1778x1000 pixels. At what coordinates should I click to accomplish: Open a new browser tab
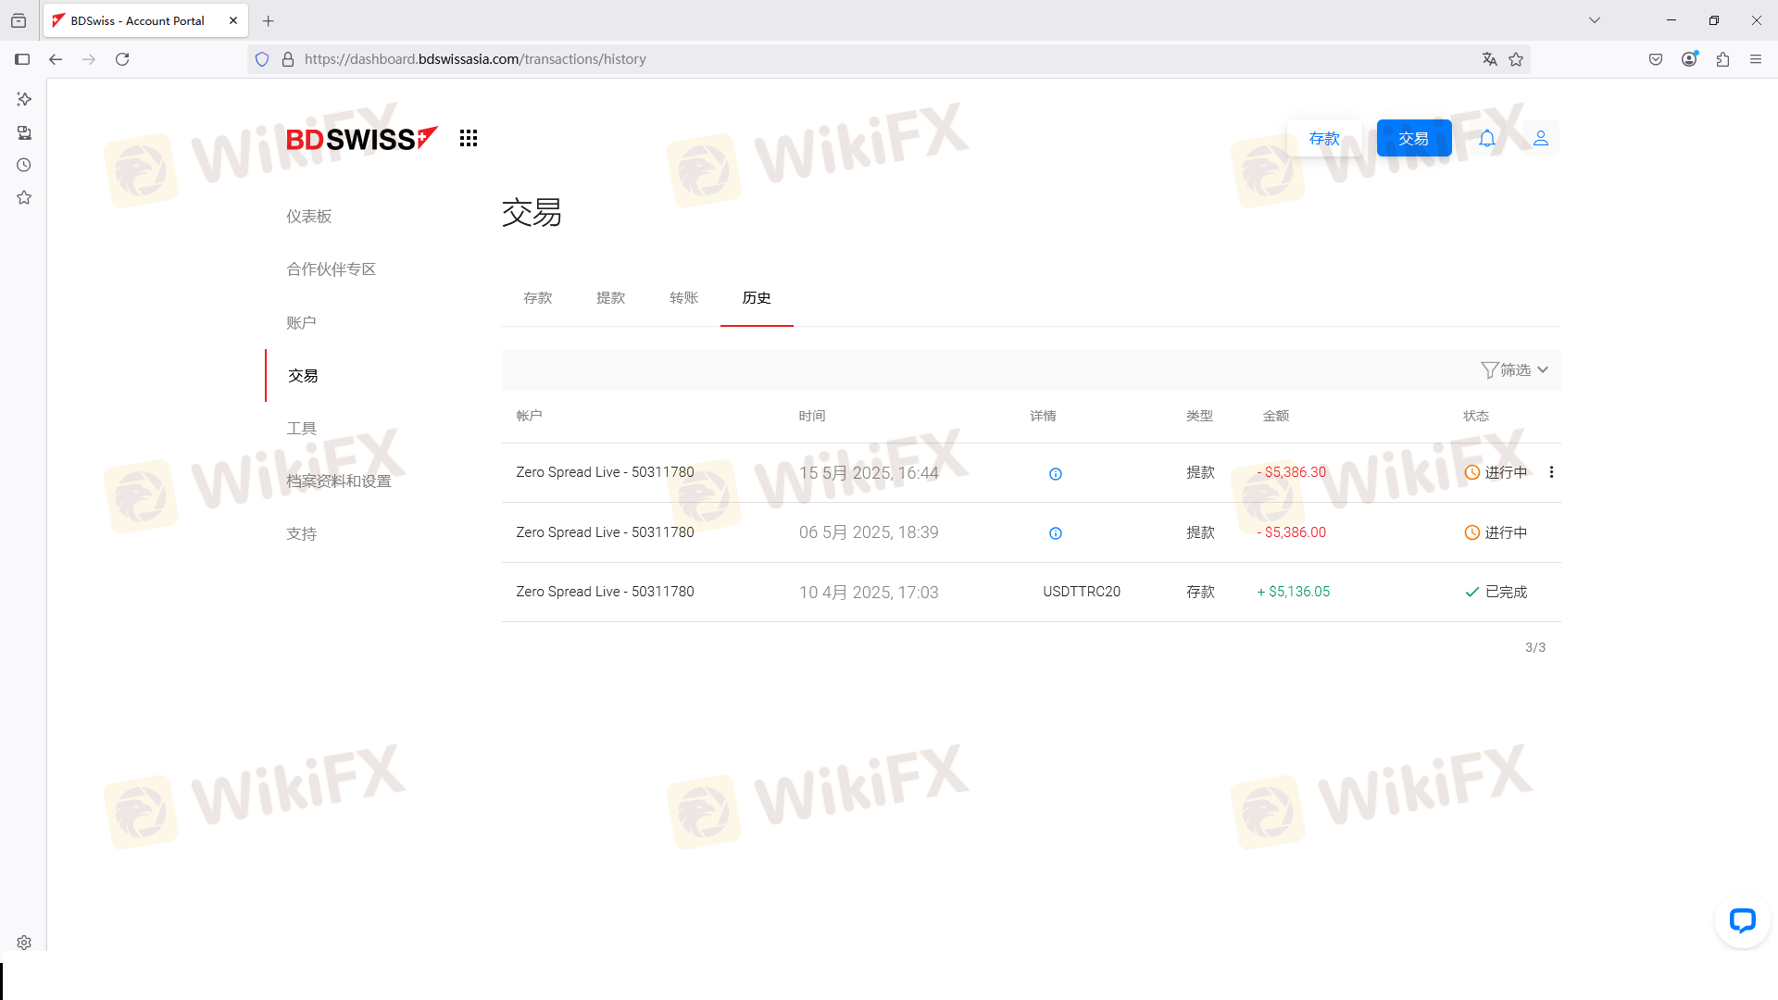(269, 20)
